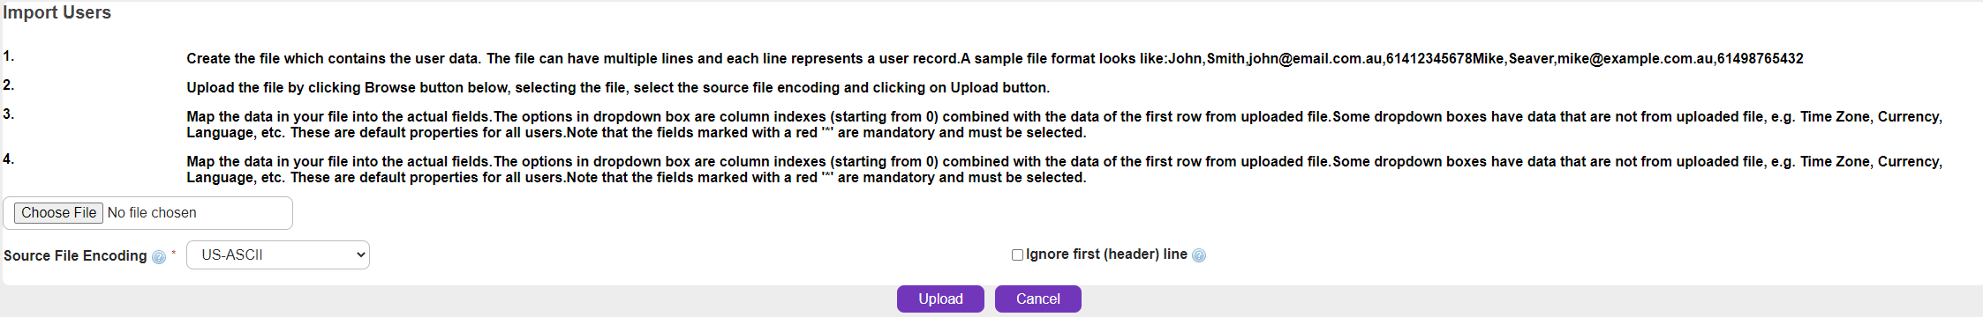Click the 'No file chosen' text
This screenshot has width=1983, height=317.
(152, 213)
